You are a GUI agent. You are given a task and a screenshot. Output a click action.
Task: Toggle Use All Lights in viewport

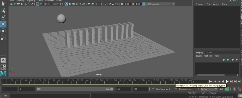click(x=80, y=4)
